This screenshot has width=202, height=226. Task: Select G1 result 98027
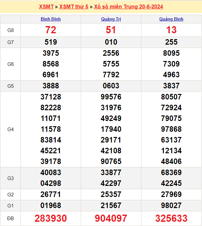pos(171,205)
